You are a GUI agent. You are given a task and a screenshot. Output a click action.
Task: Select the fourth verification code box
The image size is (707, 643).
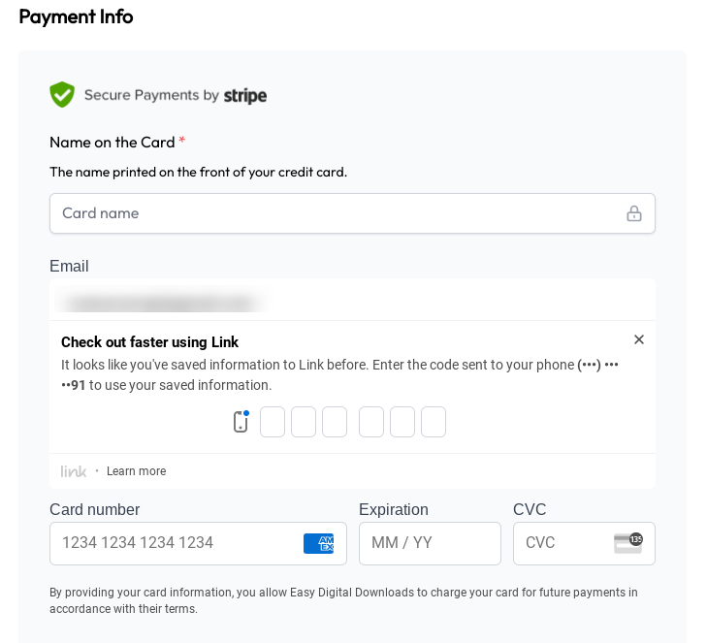click(x=371, y=422)
